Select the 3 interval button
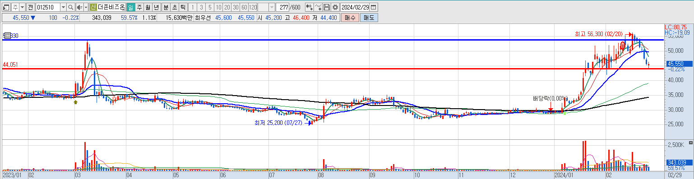 [x=201, y=7]
